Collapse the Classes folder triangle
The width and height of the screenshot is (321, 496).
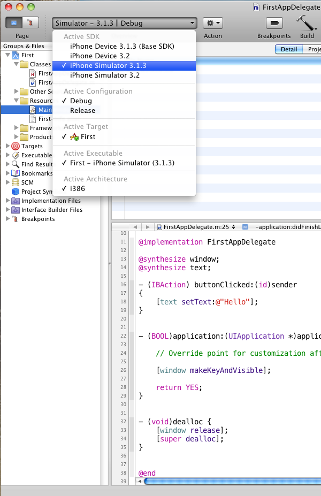click(x=16, y=64)
